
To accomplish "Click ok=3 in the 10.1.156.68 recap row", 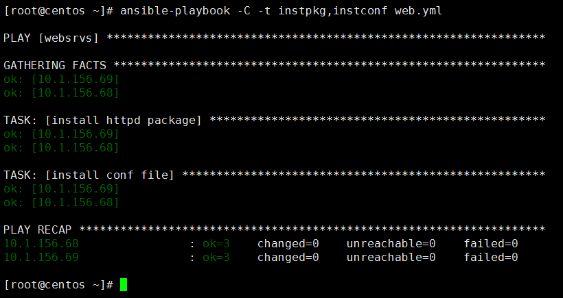I will pos(216,244).
